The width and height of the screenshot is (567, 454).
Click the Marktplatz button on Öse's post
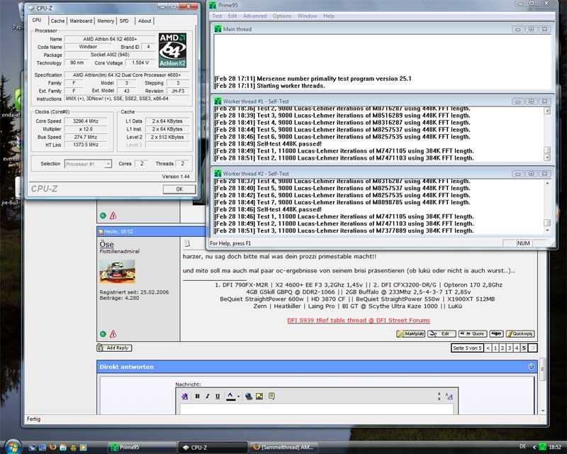click(410, 334)
